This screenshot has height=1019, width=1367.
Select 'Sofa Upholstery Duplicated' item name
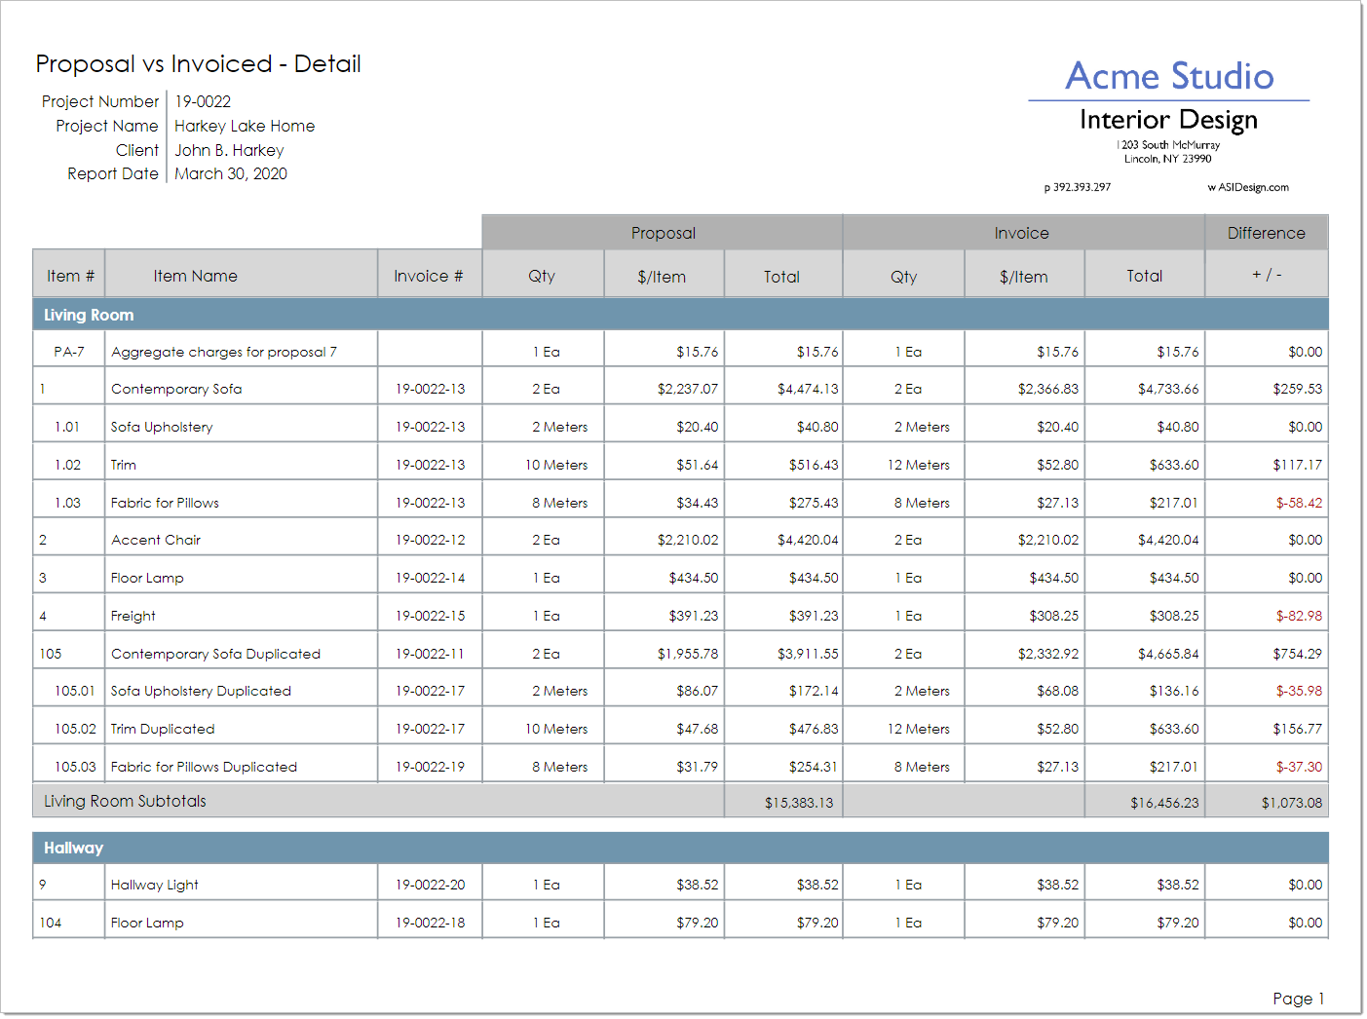point(201,691)
